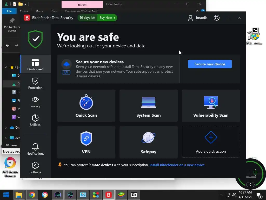The width and height of the screenshot is (266, 200).
Task: Open Bitdefender Settings gear
Action: click(x=35, y=168)
